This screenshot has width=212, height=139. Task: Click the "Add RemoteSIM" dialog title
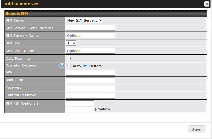(22, 4)
